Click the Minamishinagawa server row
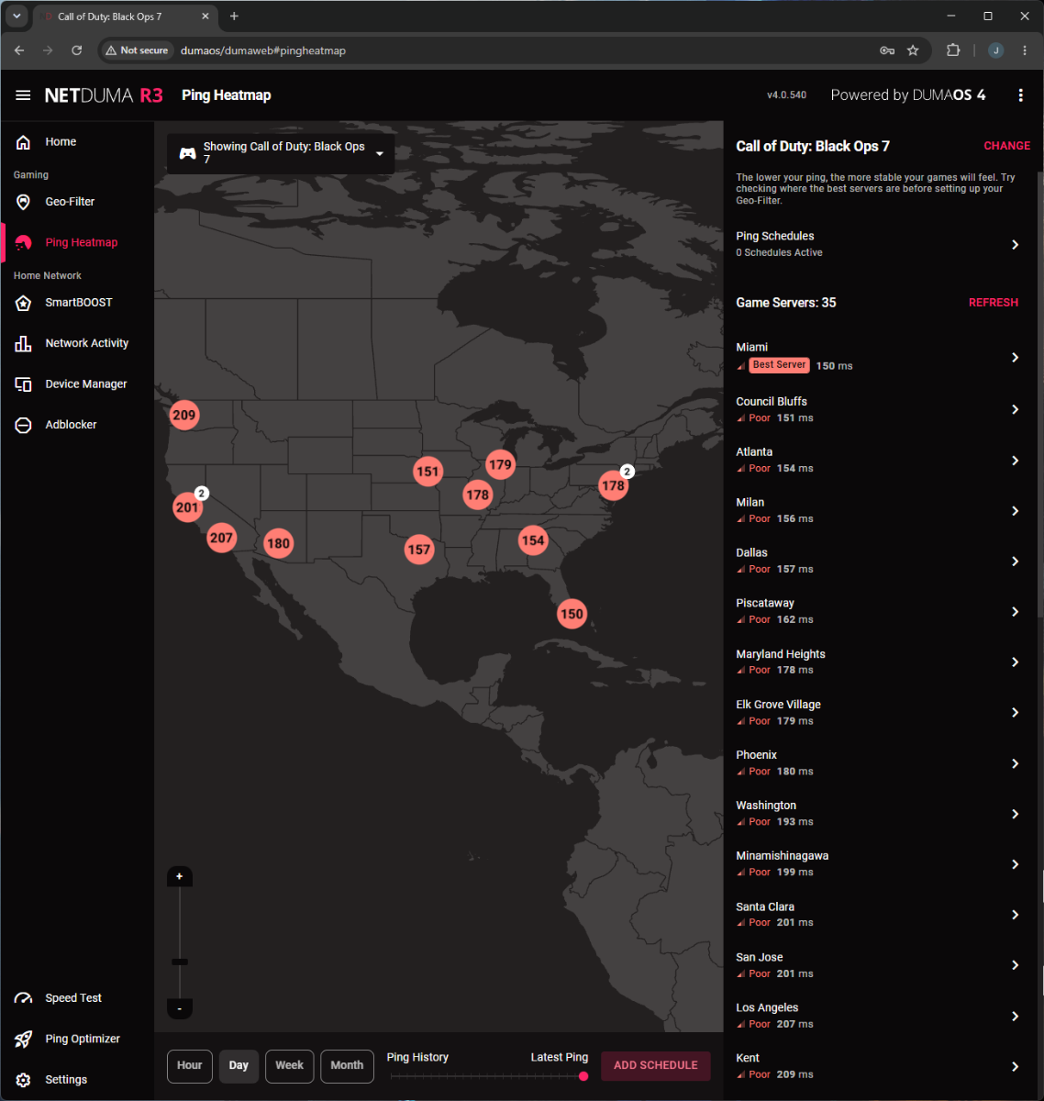This screenshot has width=1044, height=1101. 878,864
